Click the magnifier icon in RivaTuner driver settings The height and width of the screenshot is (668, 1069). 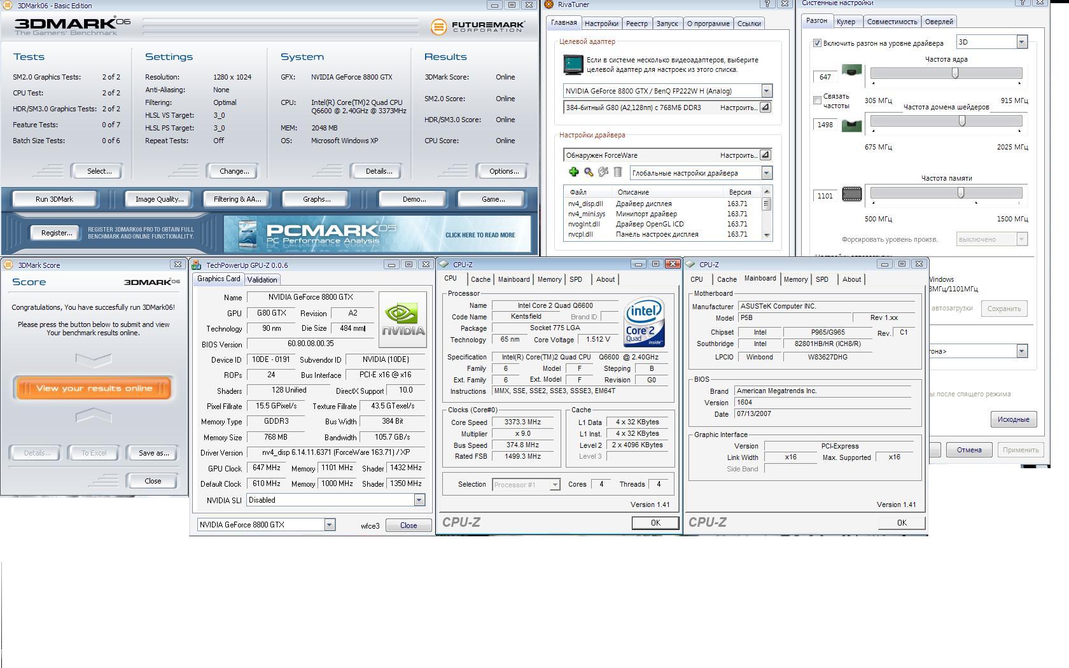tap(589, 172)
